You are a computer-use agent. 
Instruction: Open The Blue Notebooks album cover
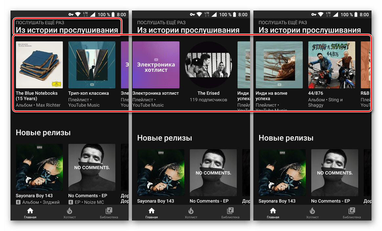pos(39,65)
